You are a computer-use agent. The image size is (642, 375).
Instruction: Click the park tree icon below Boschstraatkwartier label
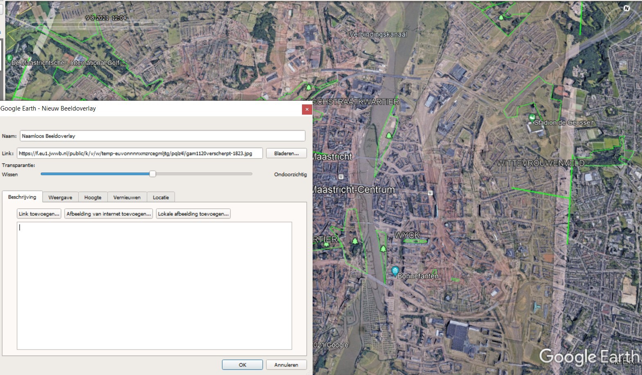coord(389,135)
